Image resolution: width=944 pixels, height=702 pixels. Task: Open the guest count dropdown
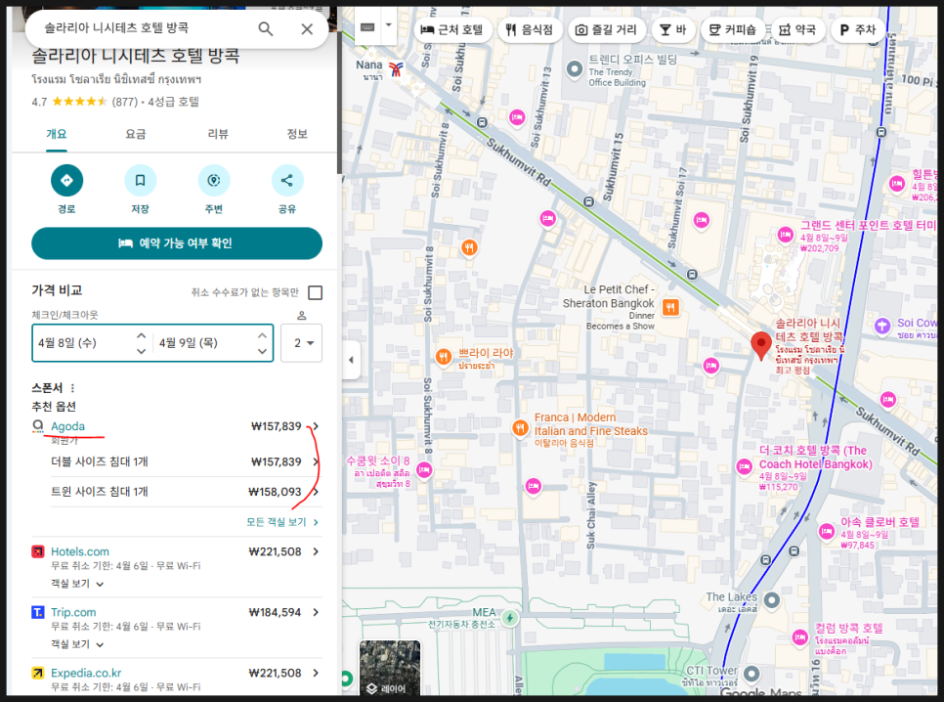tap(302, 343)
